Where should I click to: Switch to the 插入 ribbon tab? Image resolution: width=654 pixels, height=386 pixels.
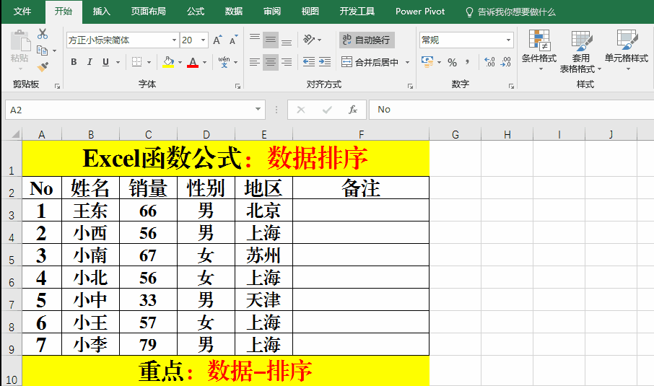point(102,12)
